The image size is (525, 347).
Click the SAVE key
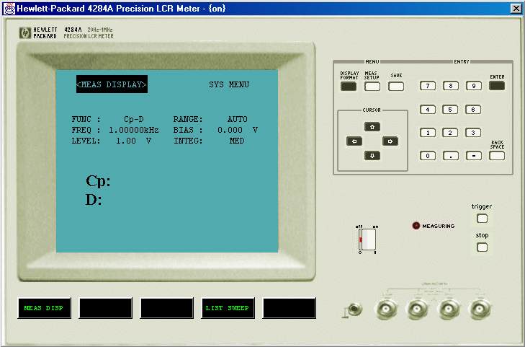pyautogui.click(x=396, y=87)
